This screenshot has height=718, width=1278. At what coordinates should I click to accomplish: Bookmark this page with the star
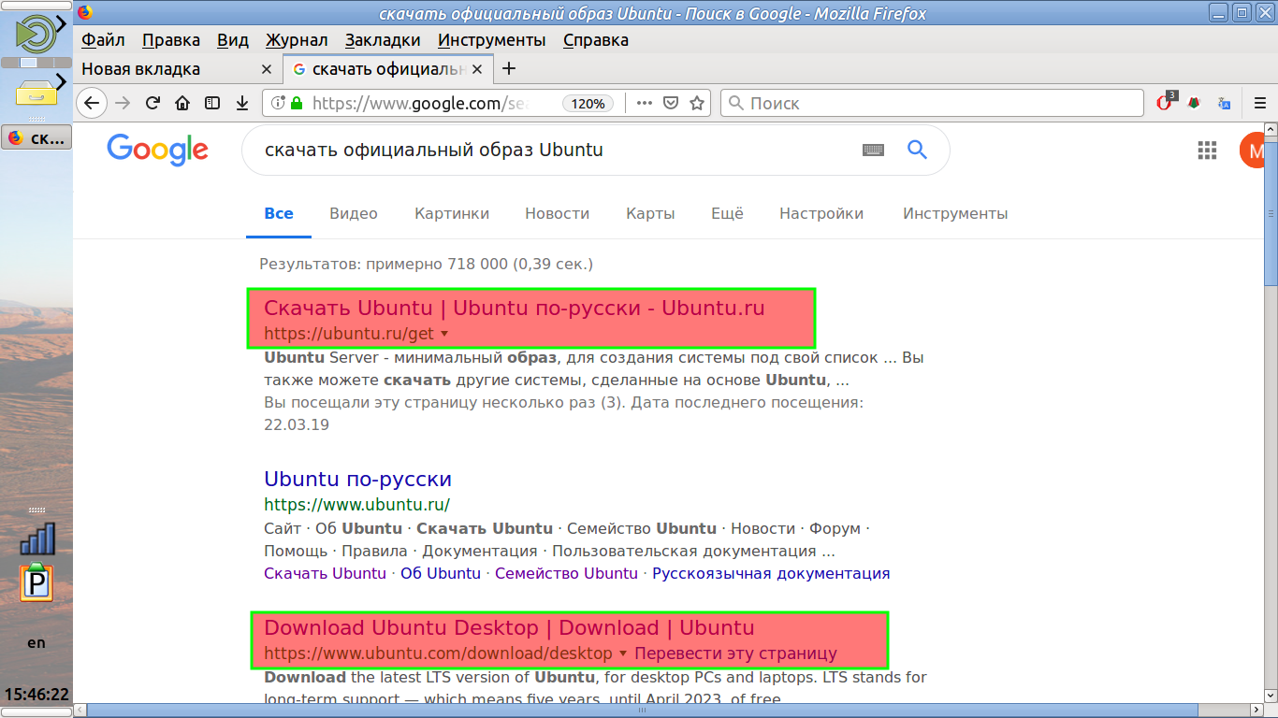coord(696,103)
